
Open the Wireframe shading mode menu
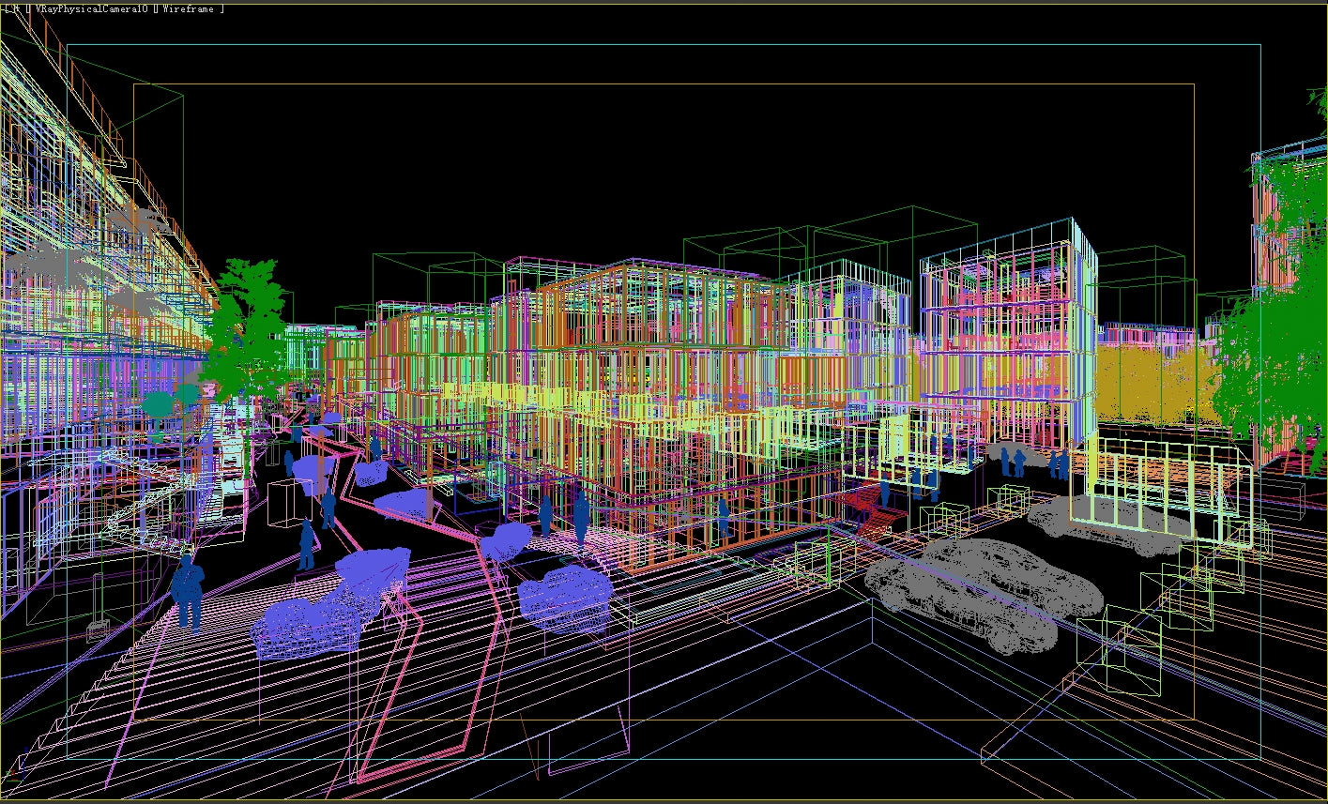(191, 8)
